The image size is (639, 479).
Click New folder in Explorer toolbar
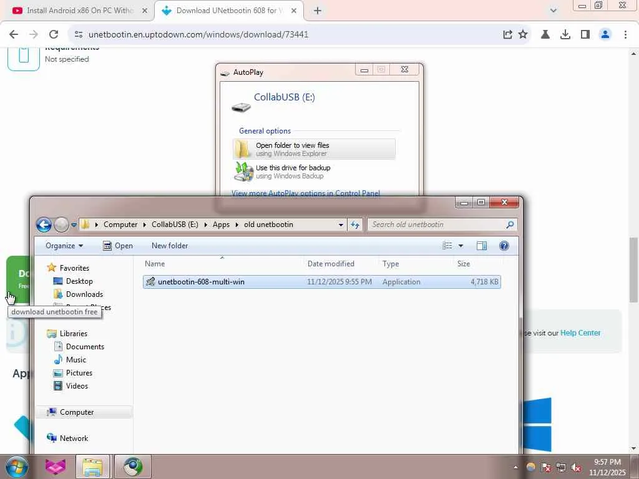click(x=170, y=246)
